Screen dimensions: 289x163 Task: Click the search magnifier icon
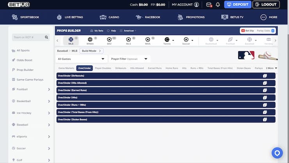coord(46,37)
